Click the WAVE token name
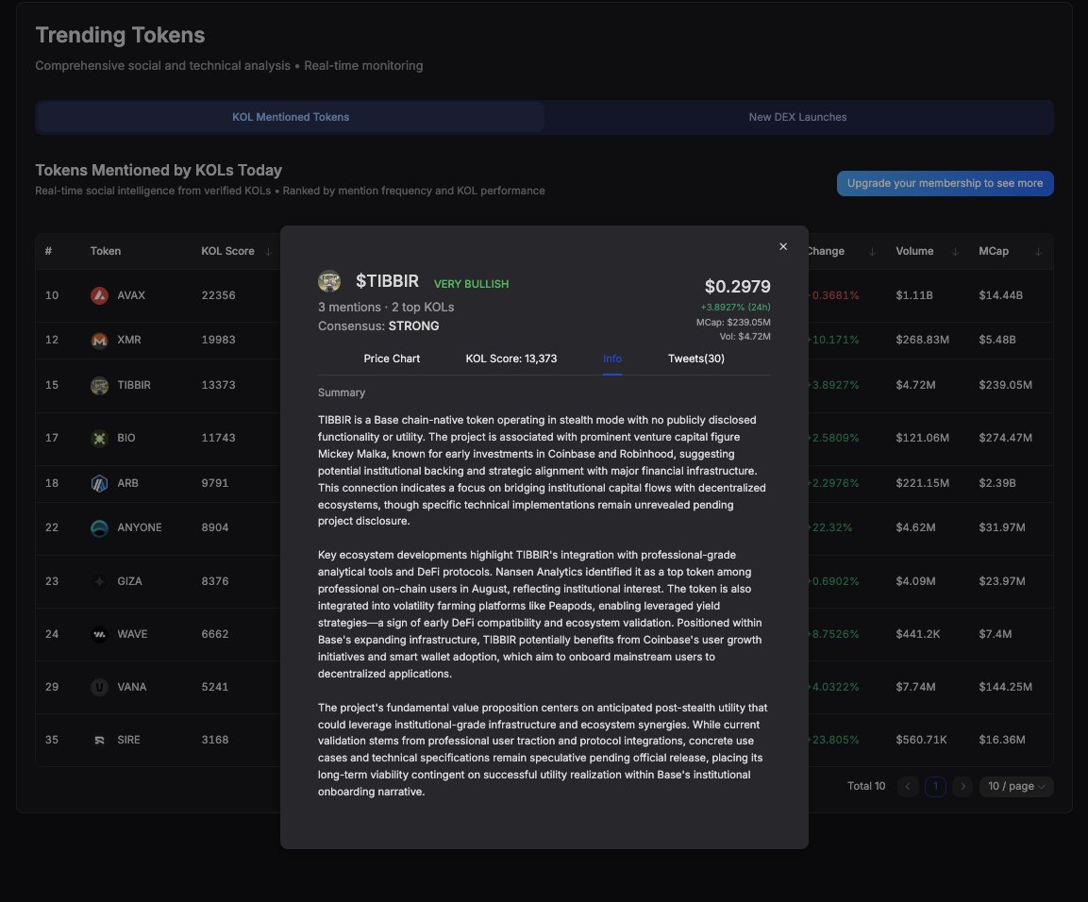 coord(132,634)
